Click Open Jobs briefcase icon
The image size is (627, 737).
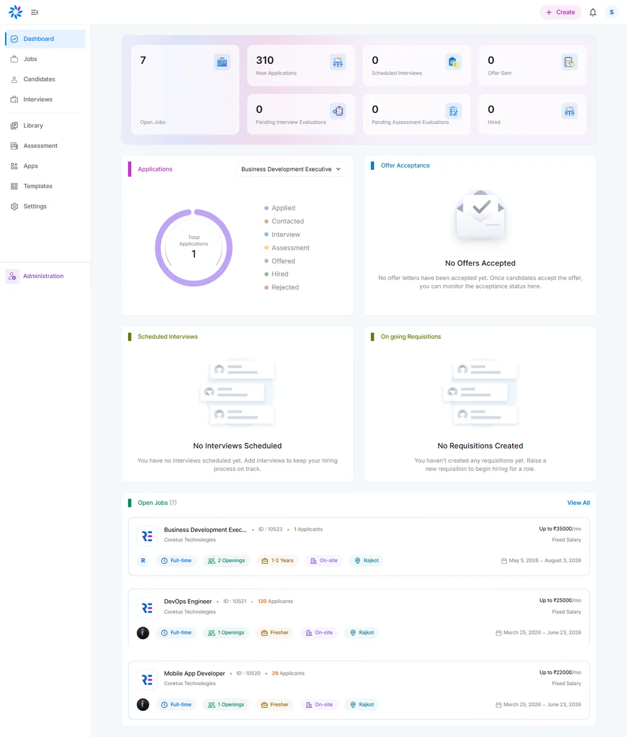[222, 62]
